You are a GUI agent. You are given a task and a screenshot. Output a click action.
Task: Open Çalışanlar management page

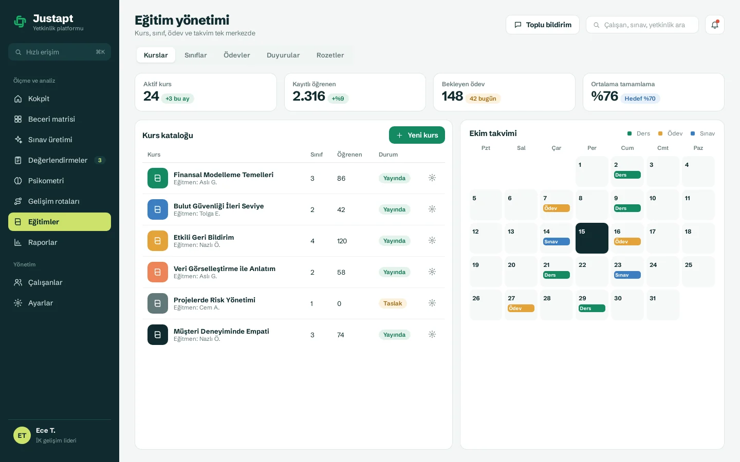pyautogui.click(x=60, y=282)
